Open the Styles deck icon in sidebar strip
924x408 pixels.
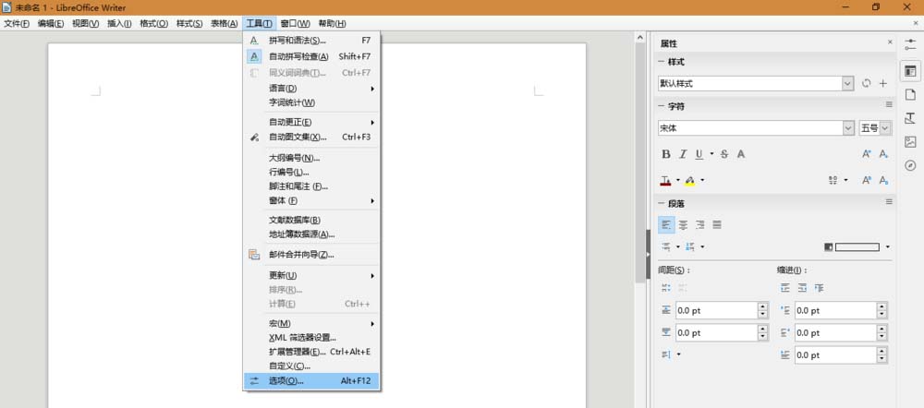click(910, 118)
